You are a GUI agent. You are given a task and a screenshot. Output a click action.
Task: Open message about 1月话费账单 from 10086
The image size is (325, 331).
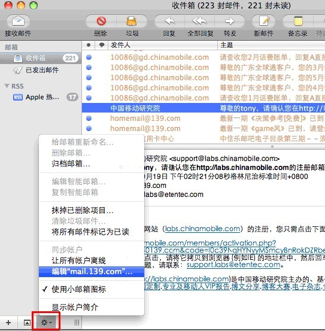[x=203, y=98]
